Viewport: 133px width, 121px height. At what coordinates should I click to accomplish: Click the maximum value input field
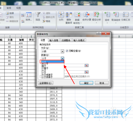click(74, 72)
